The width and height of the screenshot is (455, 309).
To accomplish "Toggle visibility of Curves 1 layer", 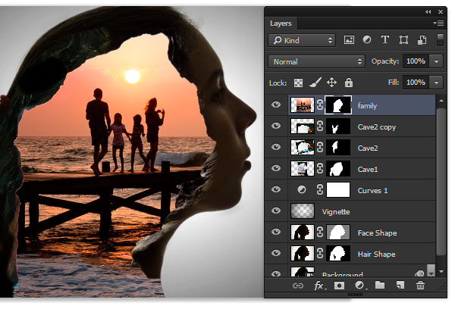I will tap(276, 189).
